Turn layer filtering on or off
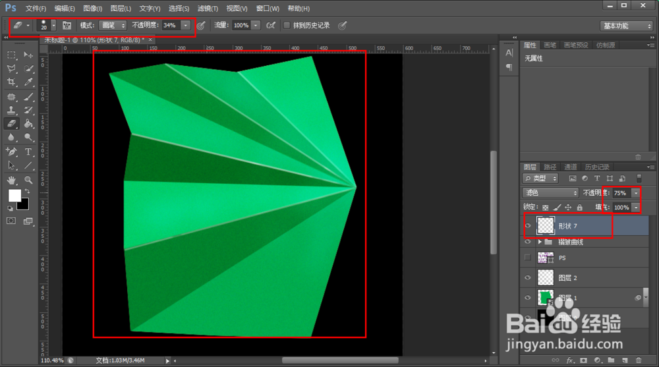 click(x=639, y=179)
